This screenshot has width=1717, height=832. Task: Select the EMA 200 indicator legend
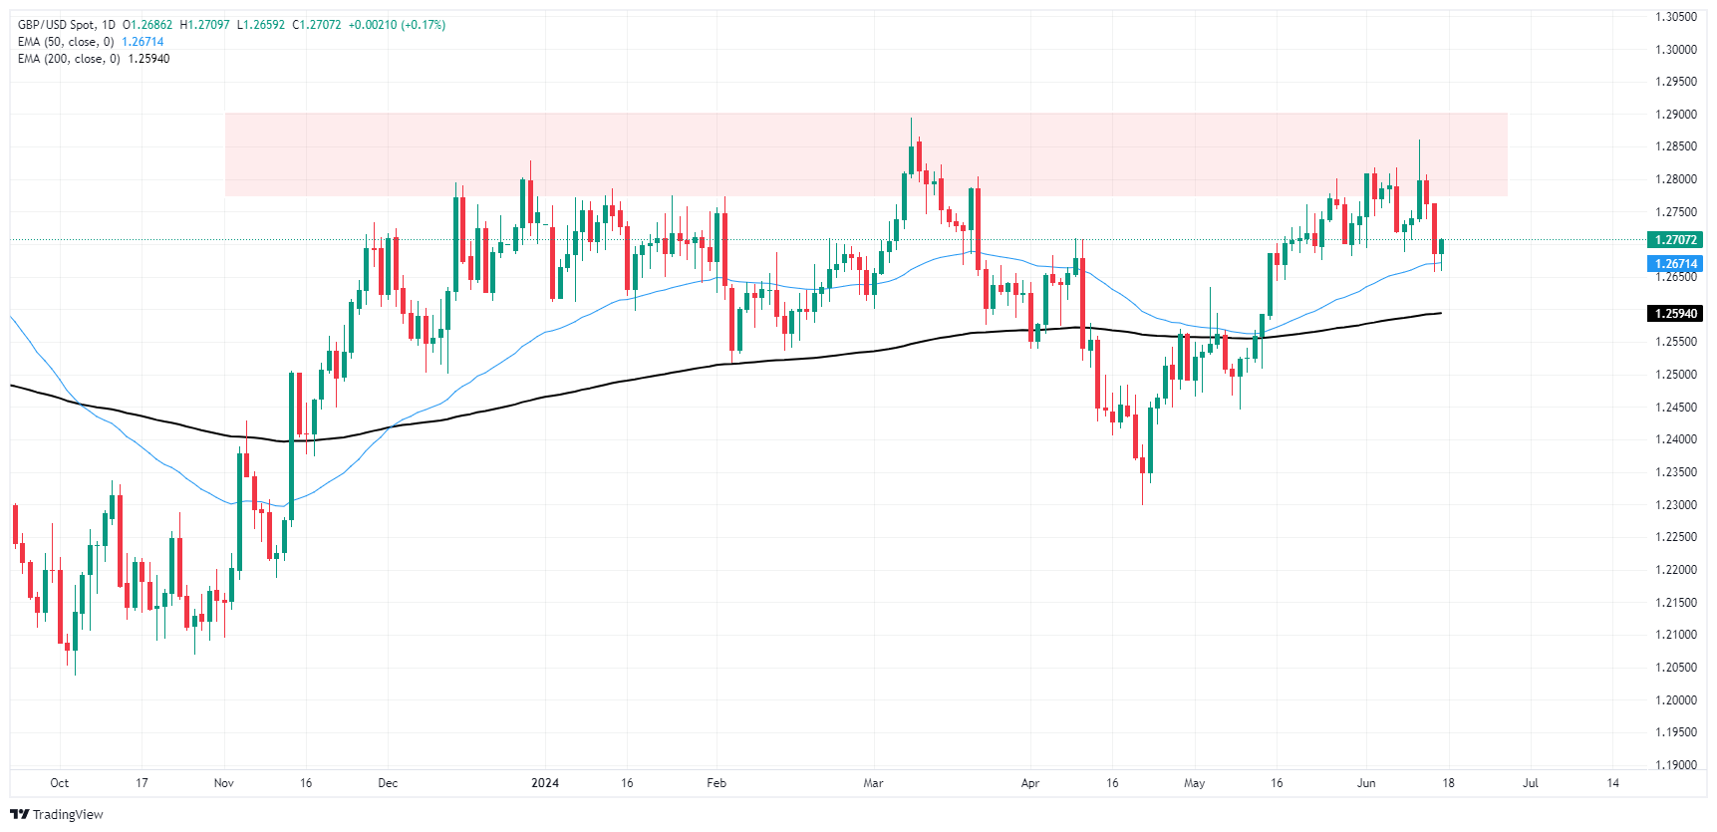(69, 59)
